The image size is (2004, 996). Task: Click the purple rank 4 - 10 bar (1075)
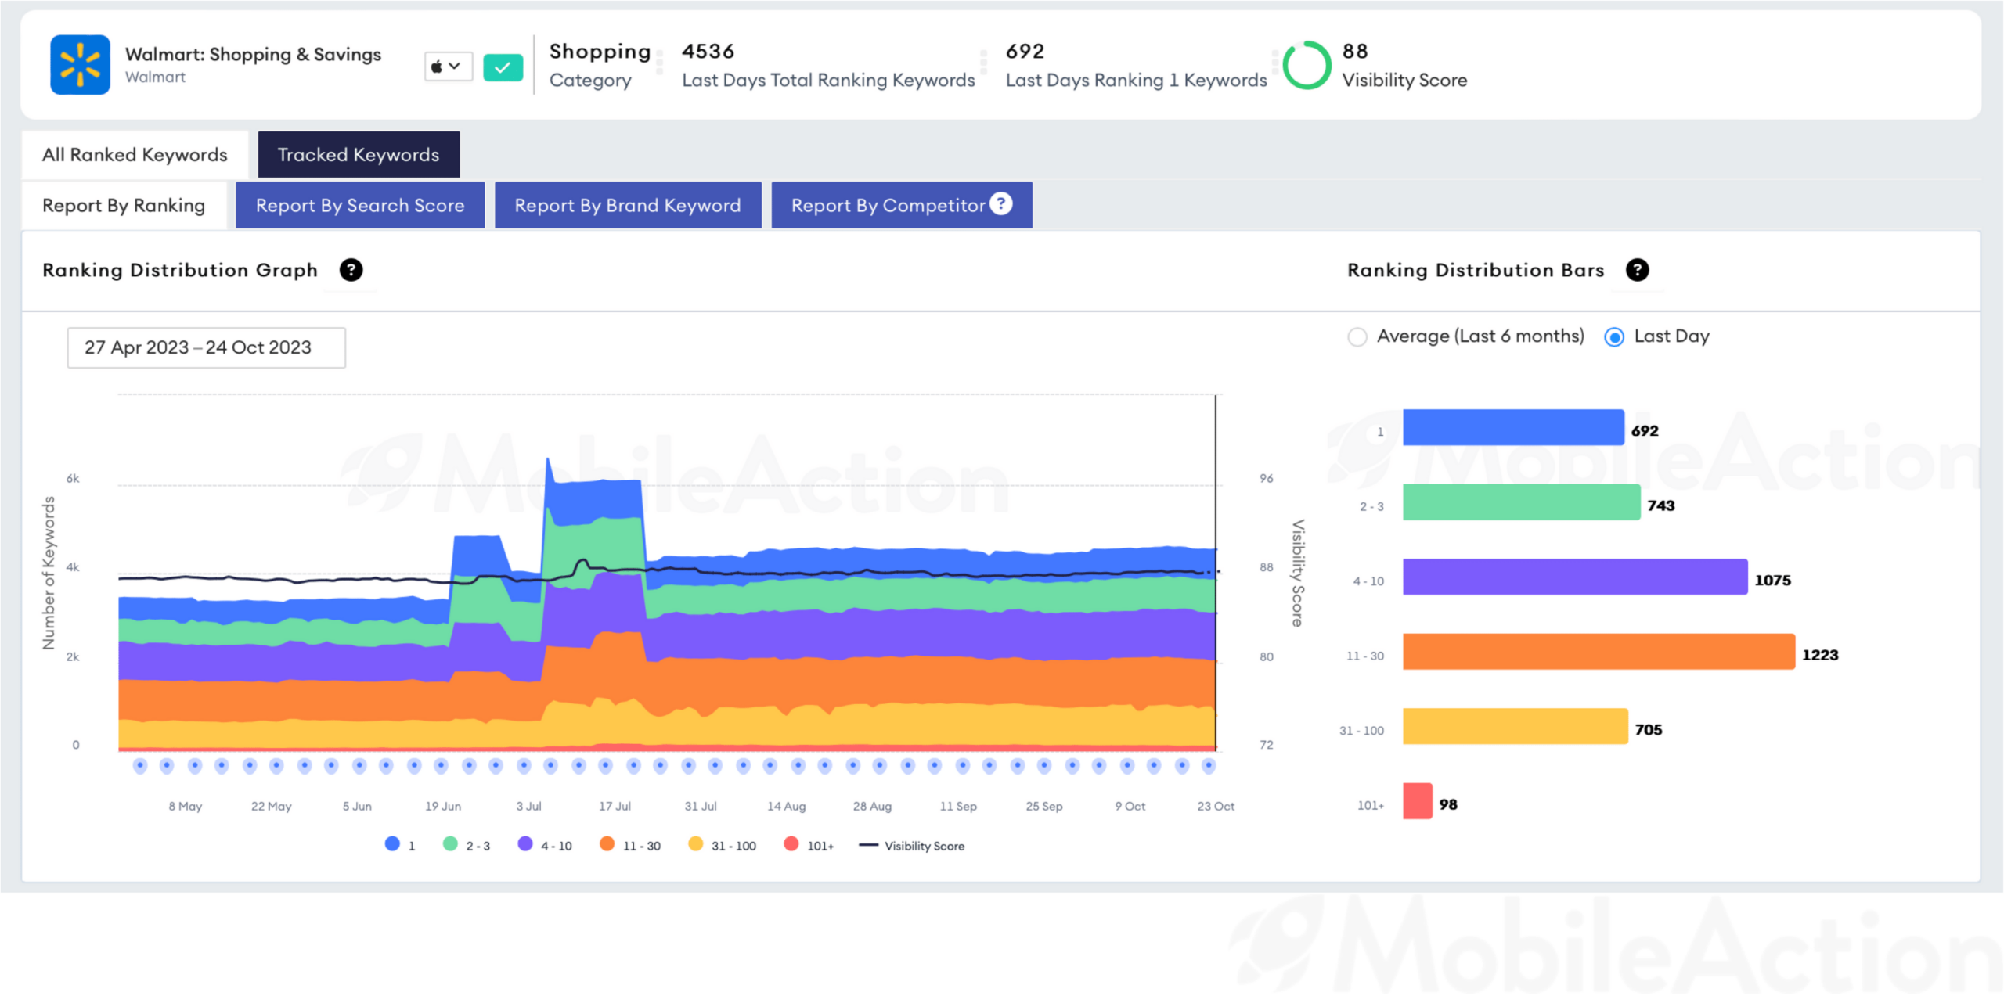tap(1575, 577)
